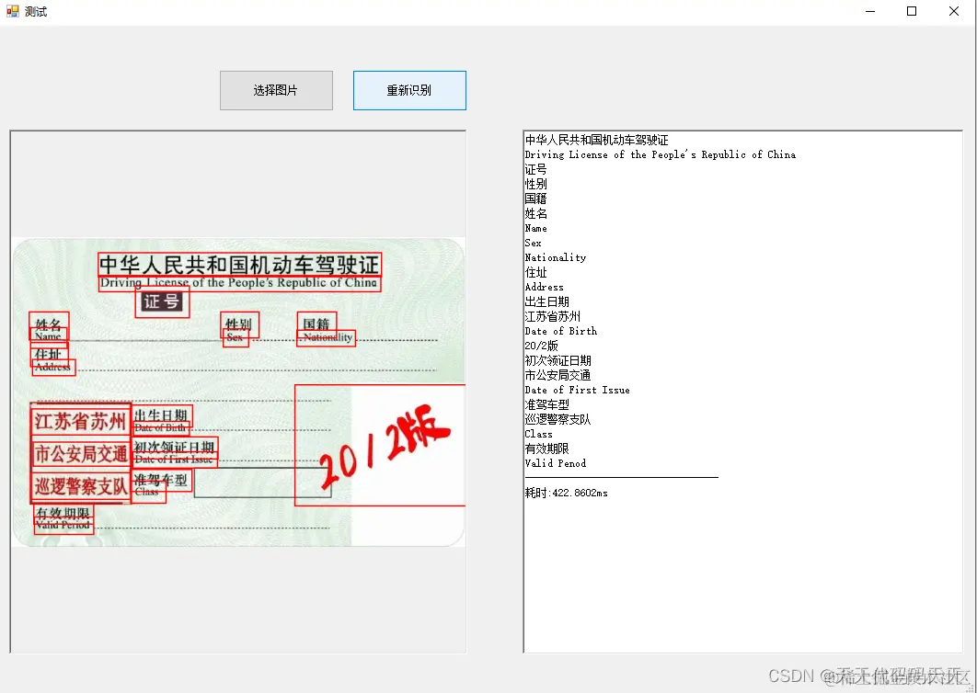
Task: Click the 有效期限 result line
Action: 547,449
